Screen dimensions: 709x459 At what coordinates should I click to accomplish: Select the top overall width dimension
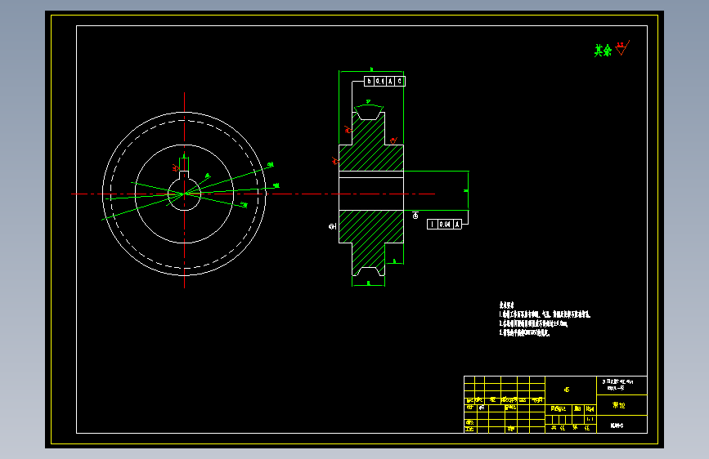coord(371,70)
